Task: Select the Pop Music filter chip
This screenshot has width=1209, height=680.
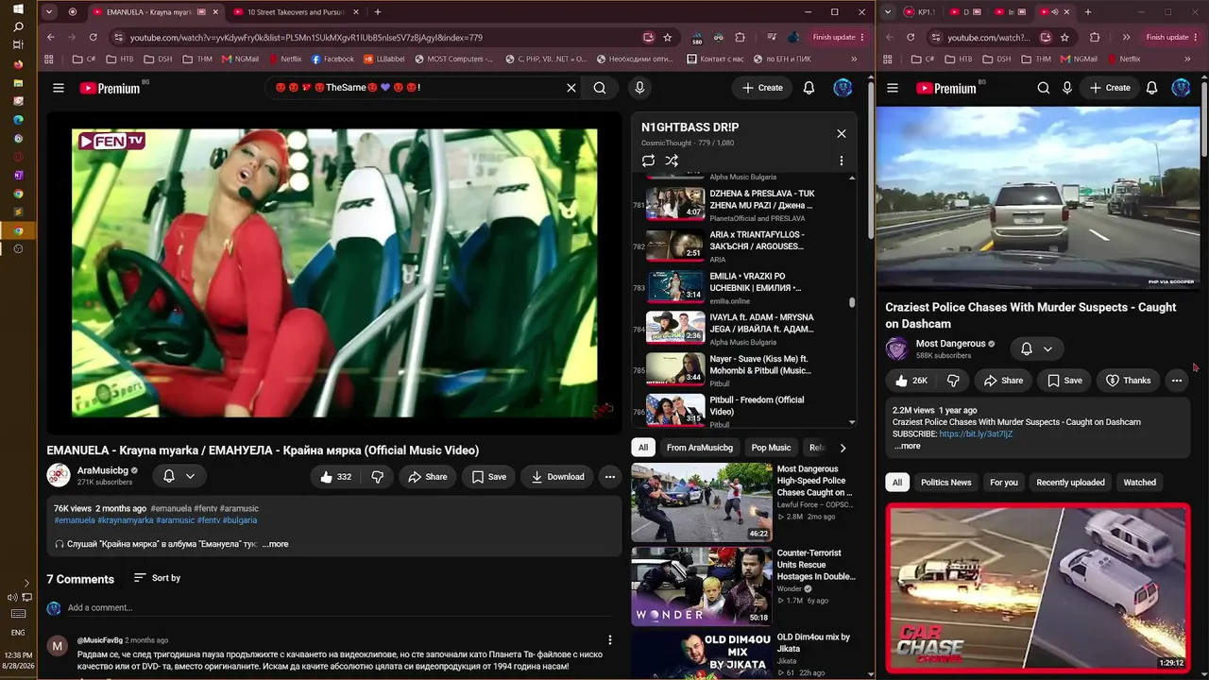Action: pyautogui.click(x=771, y=448)
